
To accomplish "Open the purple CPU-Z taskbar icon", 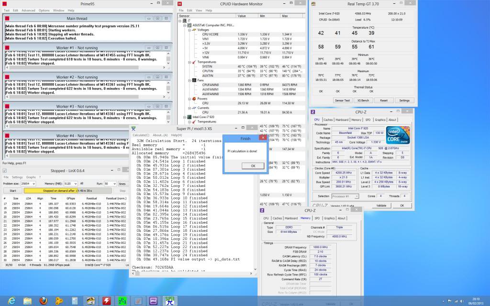I will tap(154, 301).
